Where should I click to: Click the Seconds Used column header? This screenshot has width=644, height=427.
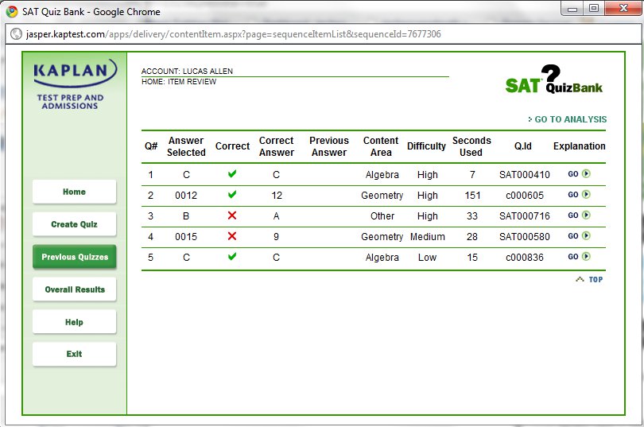click(471, 146)
